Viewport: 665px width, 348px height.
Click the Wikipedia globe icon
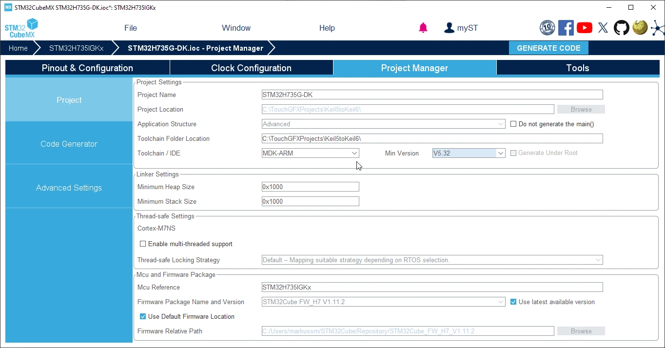tap(640, 28)
